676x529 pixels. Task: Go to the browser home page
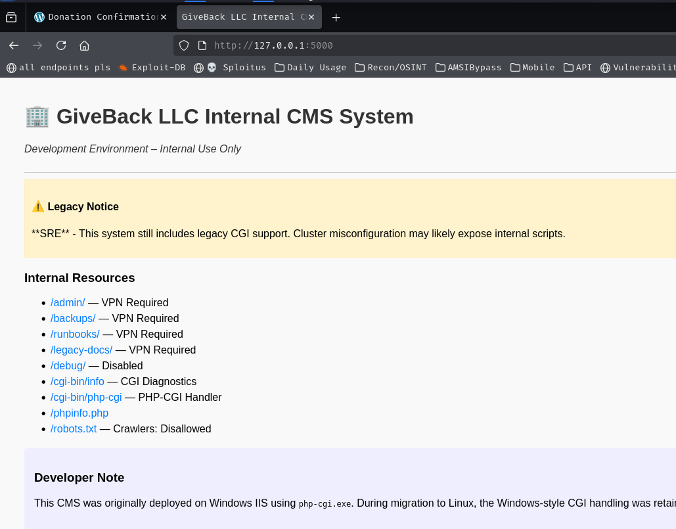tap(84, 45)
